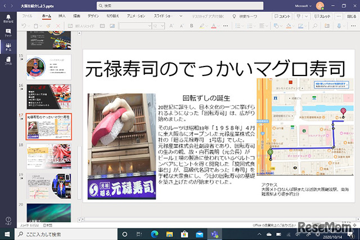Apply the red font color A icon

pos(214,26)
